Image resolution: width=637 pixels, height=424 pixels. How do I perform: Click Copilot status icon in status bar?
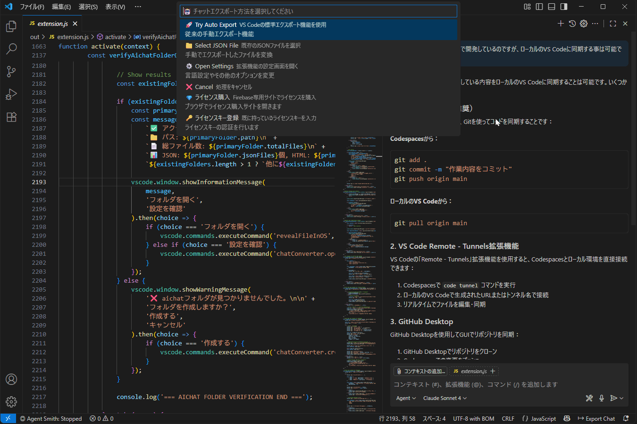(x=567, y=418)
